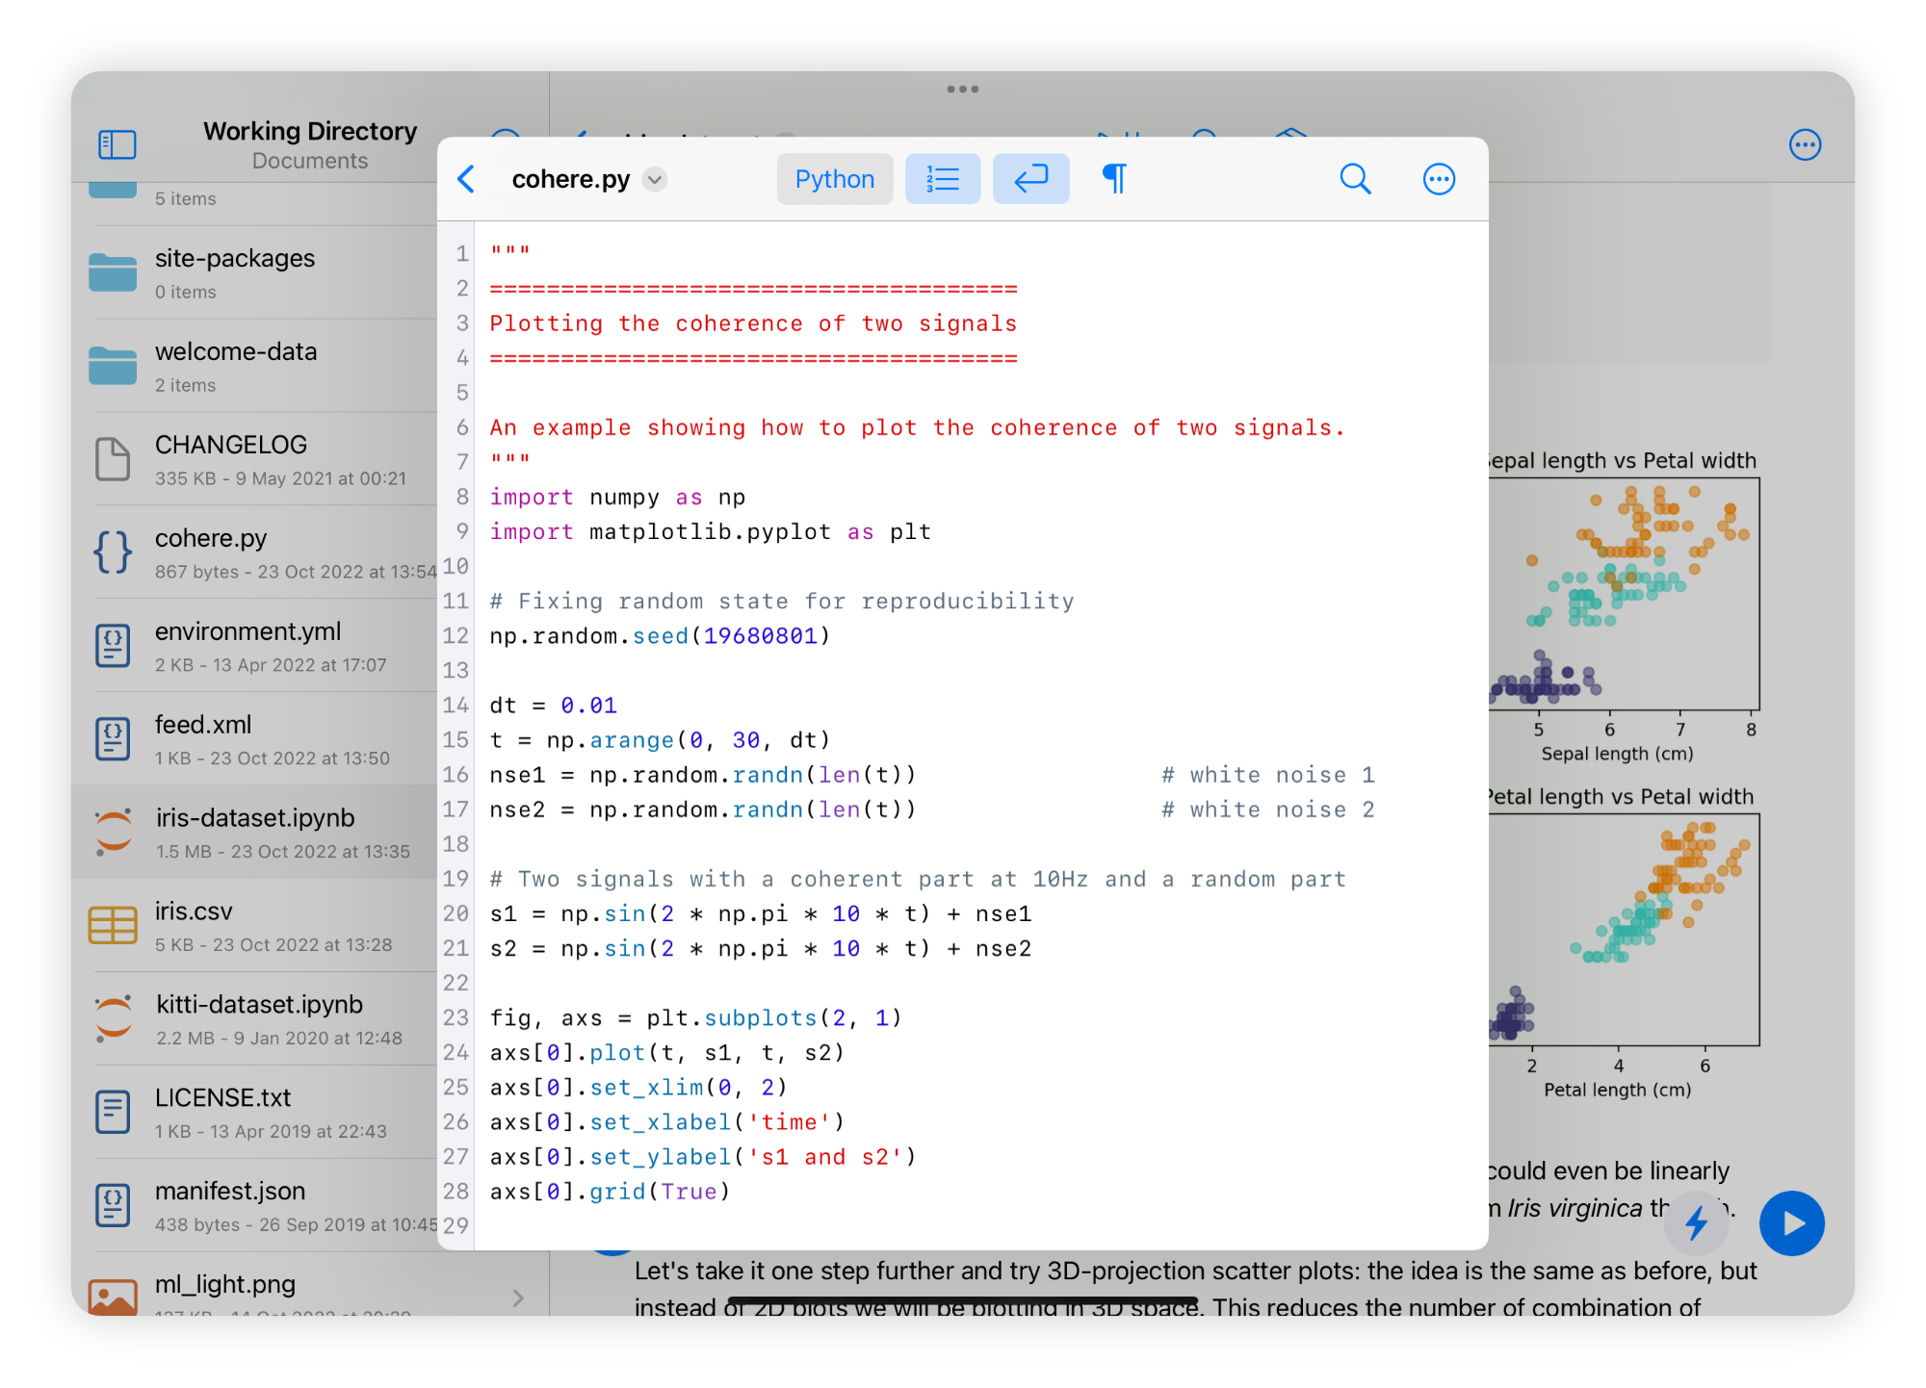Viewport: 1926px width, 1388px height.
Task: Expand the ml_light.png row chevron
Action: click(518, 1298)
